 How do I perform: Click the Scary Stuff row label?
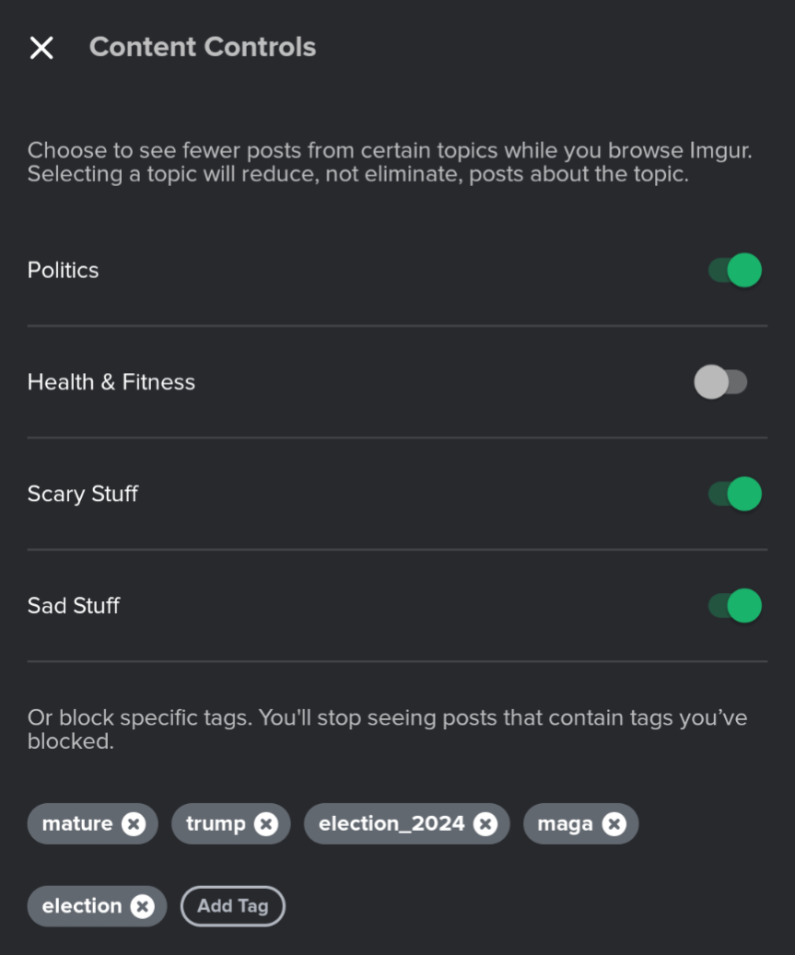[83, 494]
